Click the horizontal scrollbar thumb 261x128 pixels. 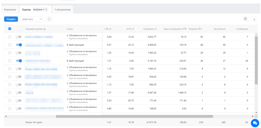point(134,116)
